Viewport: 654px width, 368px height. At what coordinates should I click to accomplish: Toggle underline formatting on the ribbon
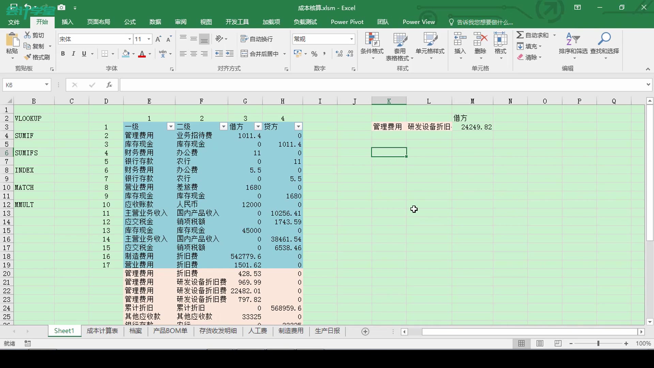(84, 53)
